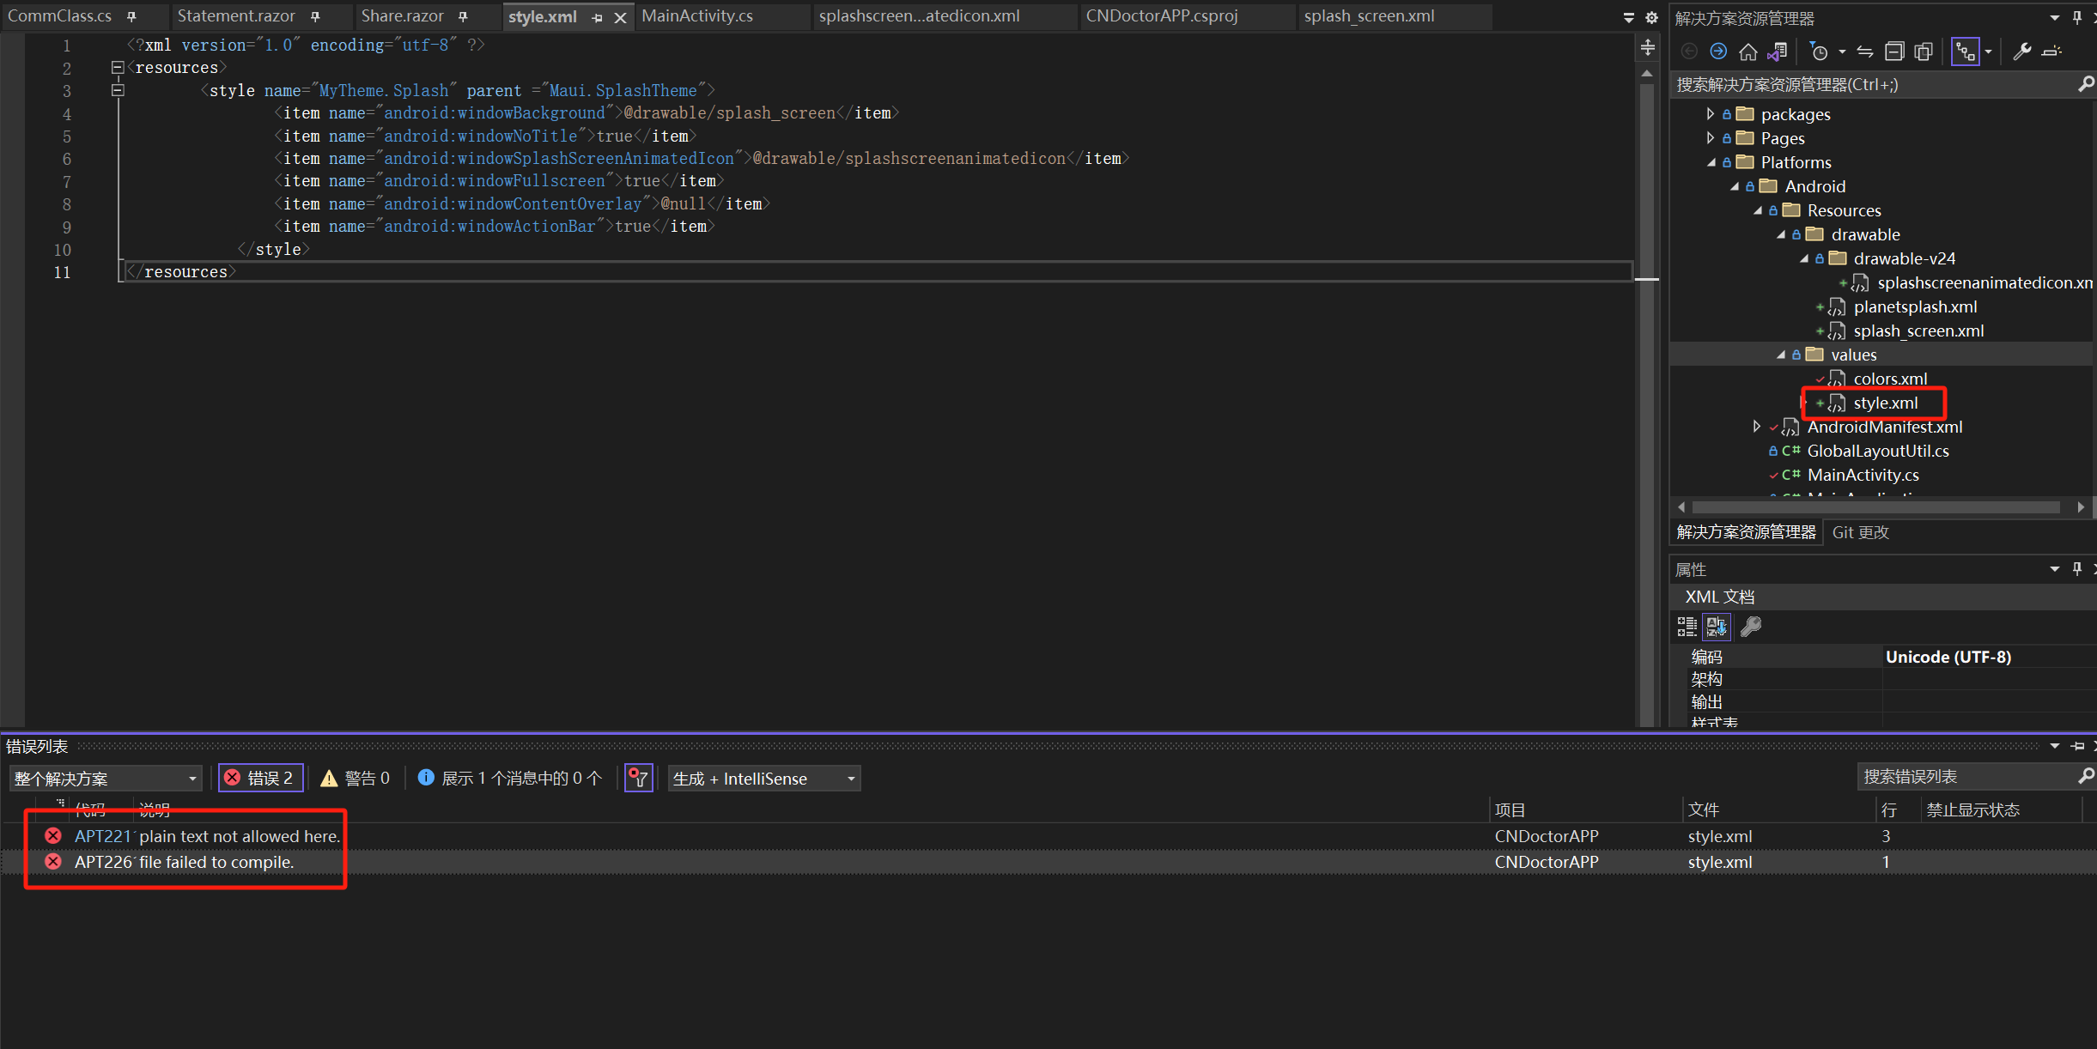The height and width of the screenshot is (1049, 2097).
Task: Collapse the Resources folder node
Action: 1757,210
